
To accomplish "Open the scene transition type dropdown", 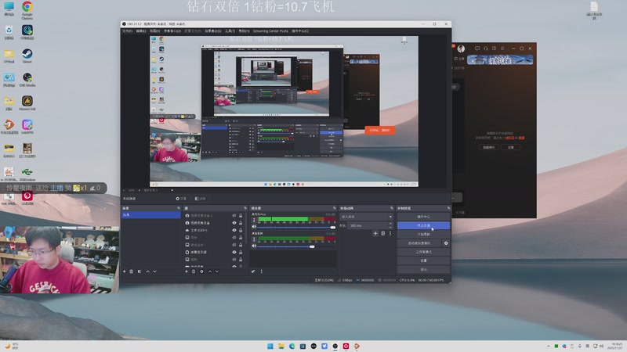I will coord(366,217).
